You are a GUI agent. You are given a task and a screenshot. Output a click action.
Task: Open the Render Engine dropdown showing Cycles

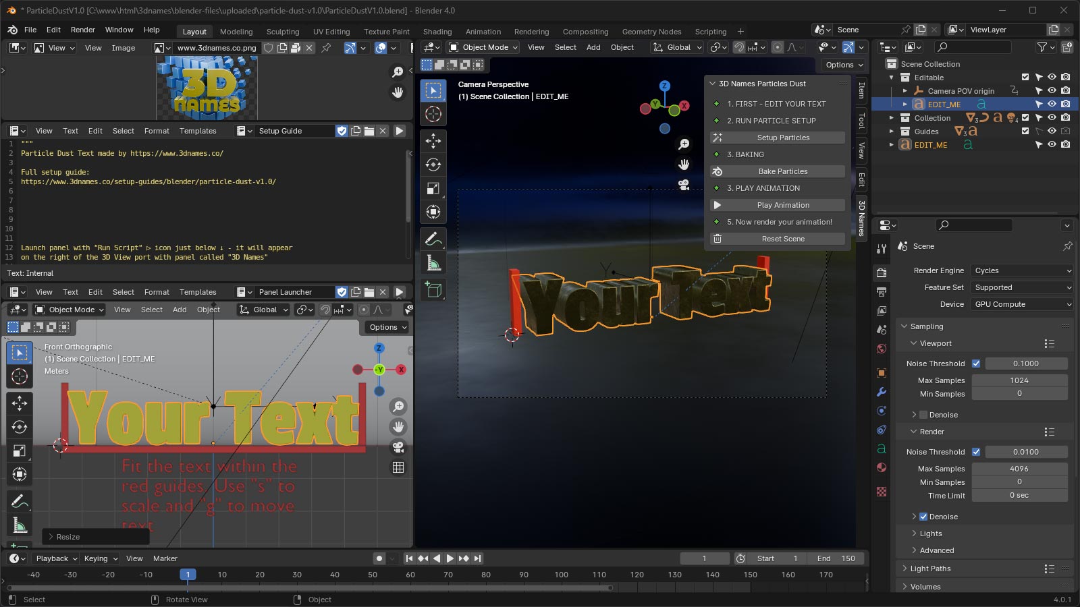click(x=1021, y=270)
